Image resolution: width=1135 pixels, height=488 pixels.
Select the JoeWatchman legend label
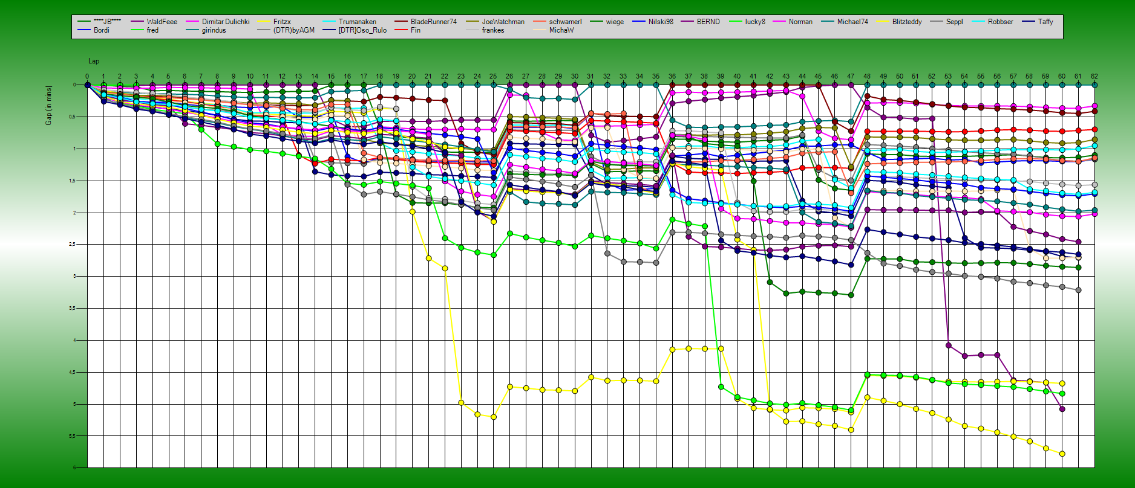(503, 22)
